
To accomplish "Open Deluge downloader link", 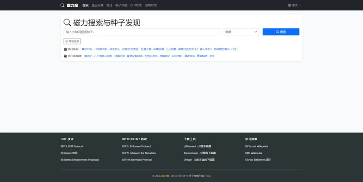I will (x=199, y=160).
